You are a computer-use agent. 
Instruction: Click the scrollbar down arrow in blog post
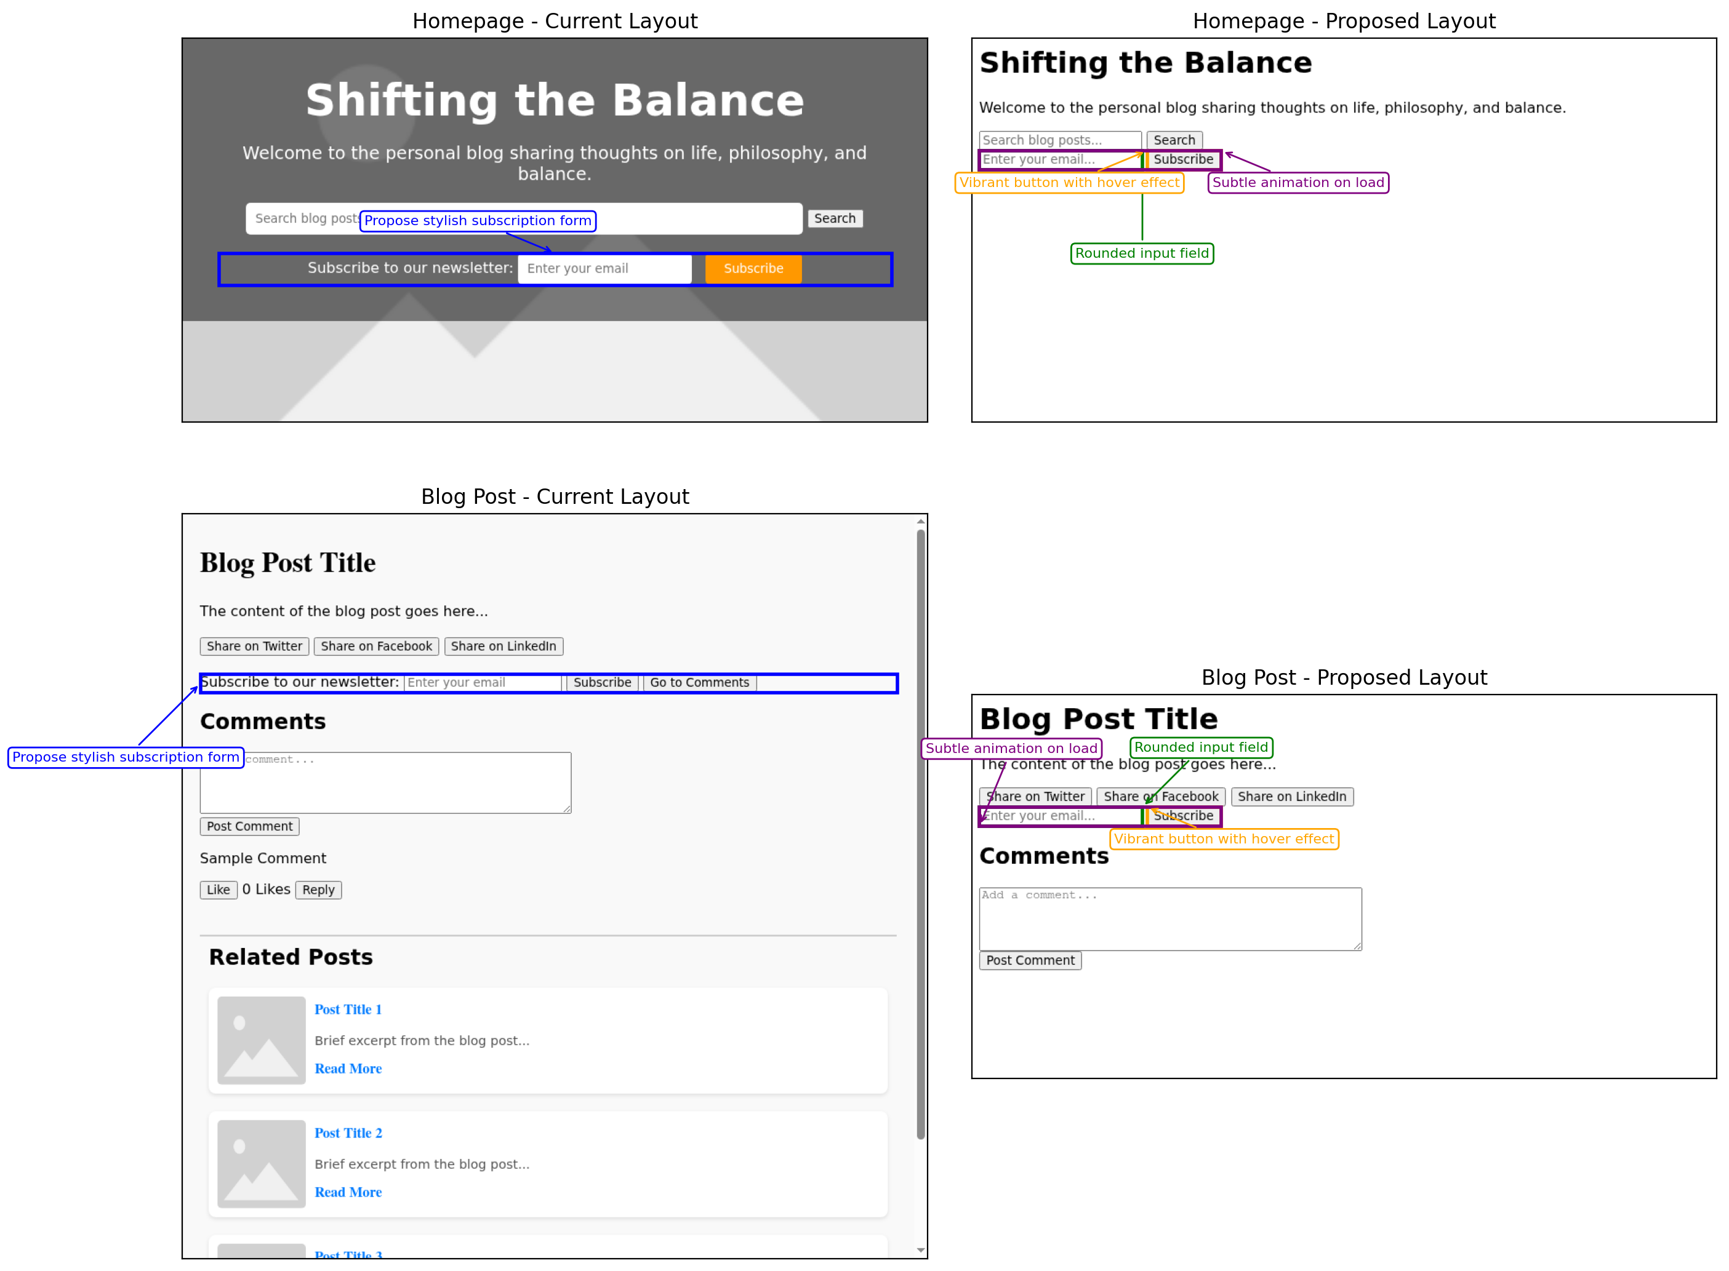[920, 1250]
